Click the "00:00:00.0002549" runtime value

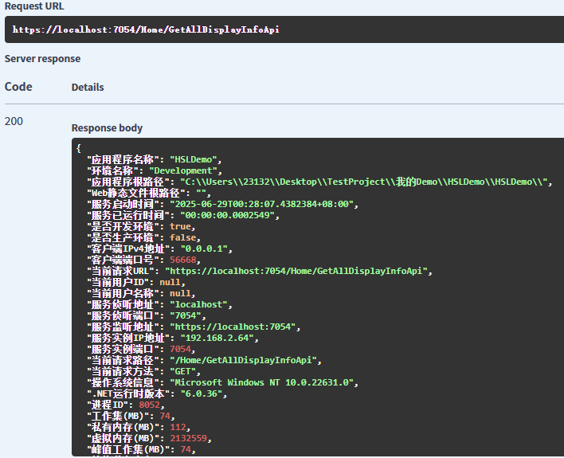pyautogui.click(x=227, y=215)
